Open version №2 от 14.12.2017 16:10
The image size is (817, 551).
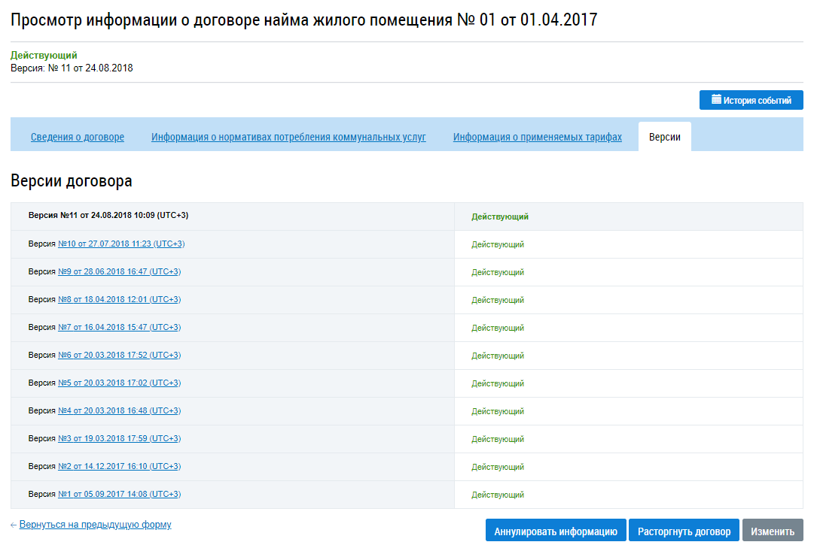pos(119,466)
